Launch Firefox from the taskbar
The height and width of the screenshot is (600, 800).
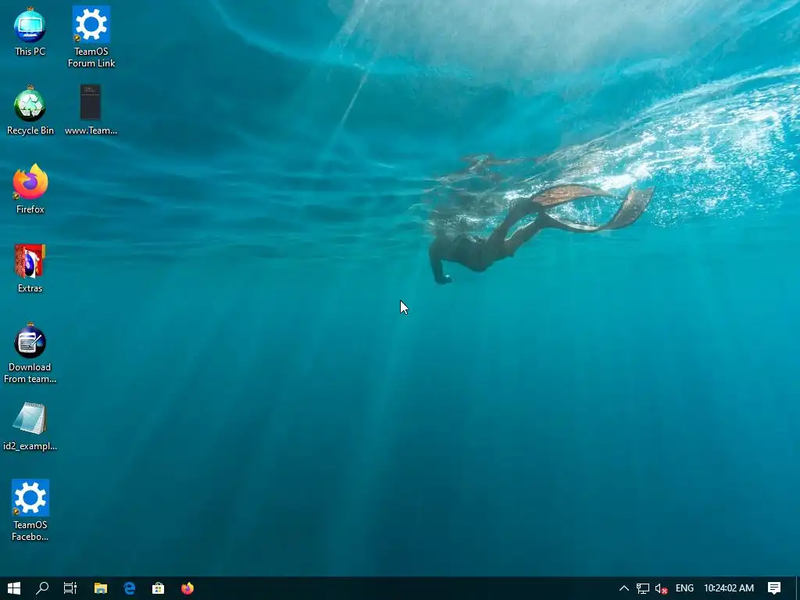click(187, 588)
